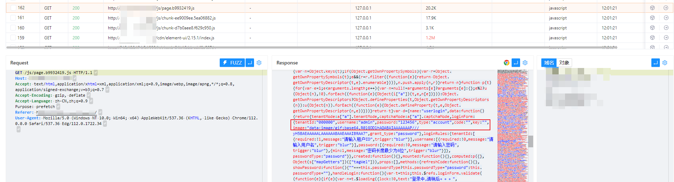Image resolution: width=674 pixels, height=182 pixels.
Task: Open response in Chrome browser icon
Action: point(507,63)
